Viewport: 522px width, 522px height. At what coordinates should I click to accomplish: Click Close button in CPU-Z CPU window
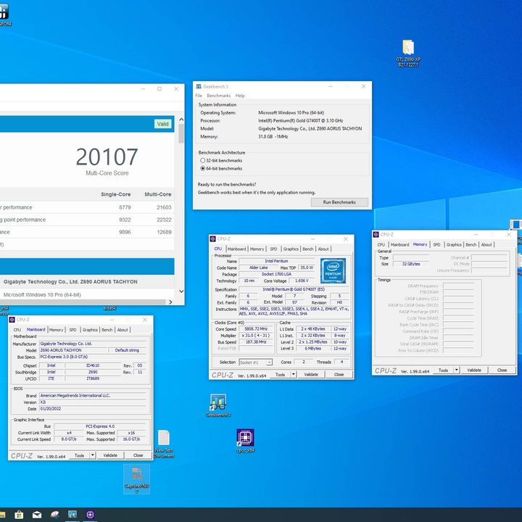pos(339,375)
